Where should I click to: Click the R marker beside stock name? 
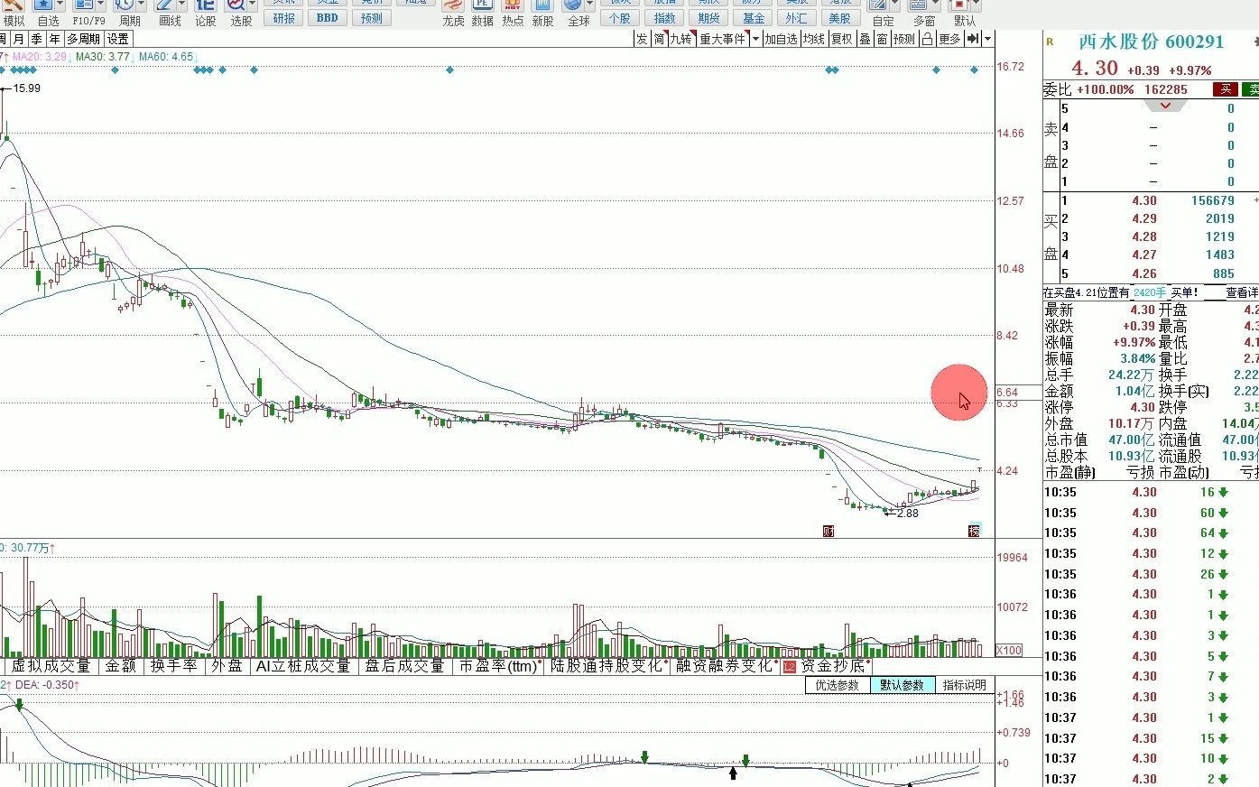pyautogui.click(x=1050, y=42)
